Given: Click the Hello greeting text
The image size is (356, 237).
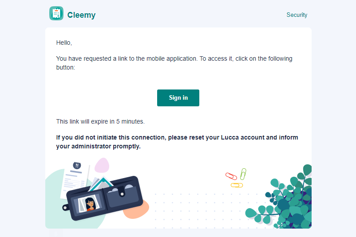Looking at the screenshot, I should [64, 43].
